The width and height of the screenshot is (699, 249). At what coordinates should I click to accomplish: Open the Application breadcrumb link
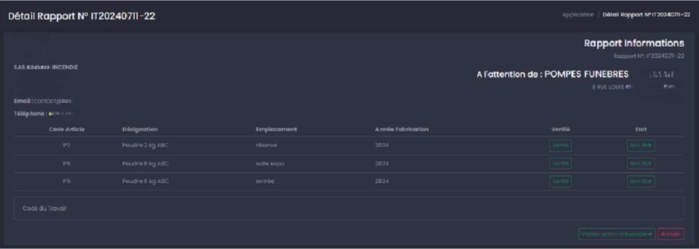coord(577,15)
